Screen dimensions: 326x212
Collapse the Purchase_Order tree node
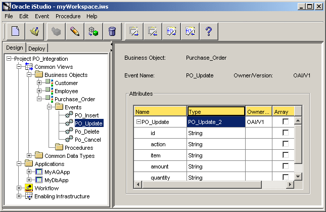coord(39,99)
